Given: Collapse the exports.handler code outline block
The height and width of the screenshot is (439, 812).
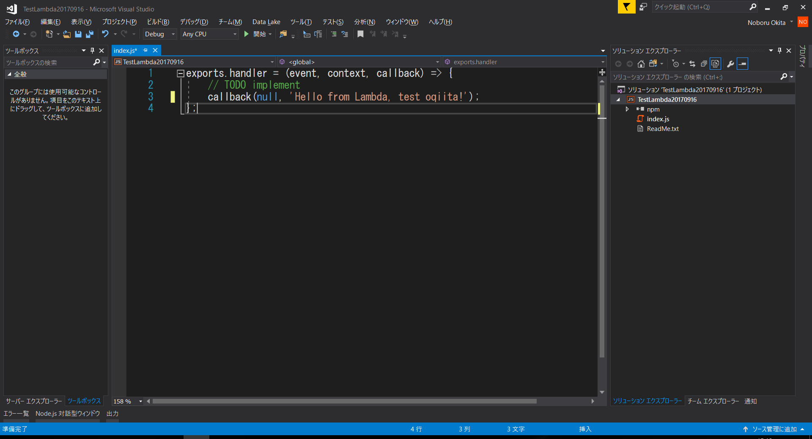Looking at the screenshot, I should point(180,74).
